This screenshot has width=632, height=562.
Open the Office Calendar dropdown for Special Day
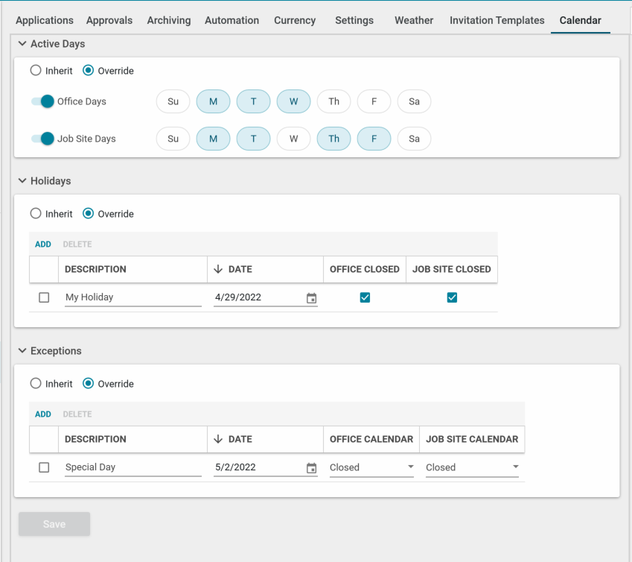click(x=371, y=467)
